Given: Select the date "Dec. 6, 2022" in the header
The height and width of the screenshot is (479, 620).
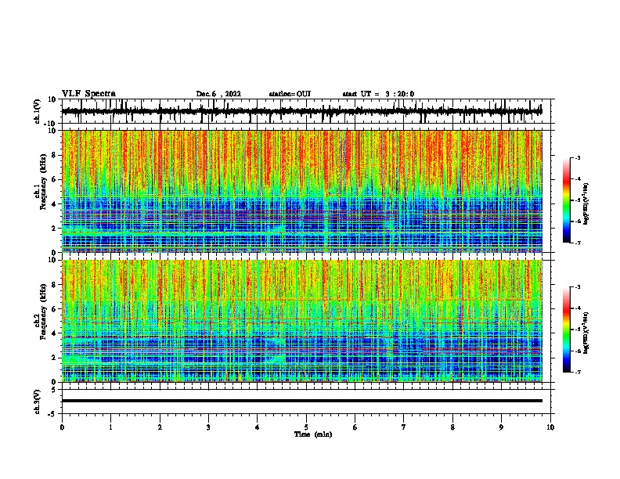Looking at the screenshot, I should click(218, 94).
